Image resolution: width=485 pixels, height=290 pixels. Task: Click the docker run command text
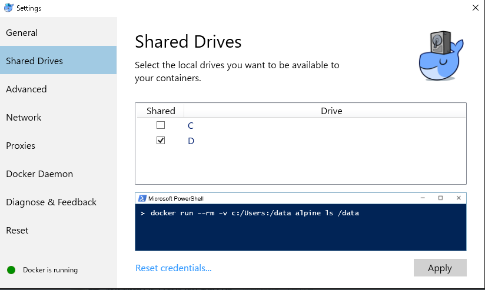click(x=254, y=213)
